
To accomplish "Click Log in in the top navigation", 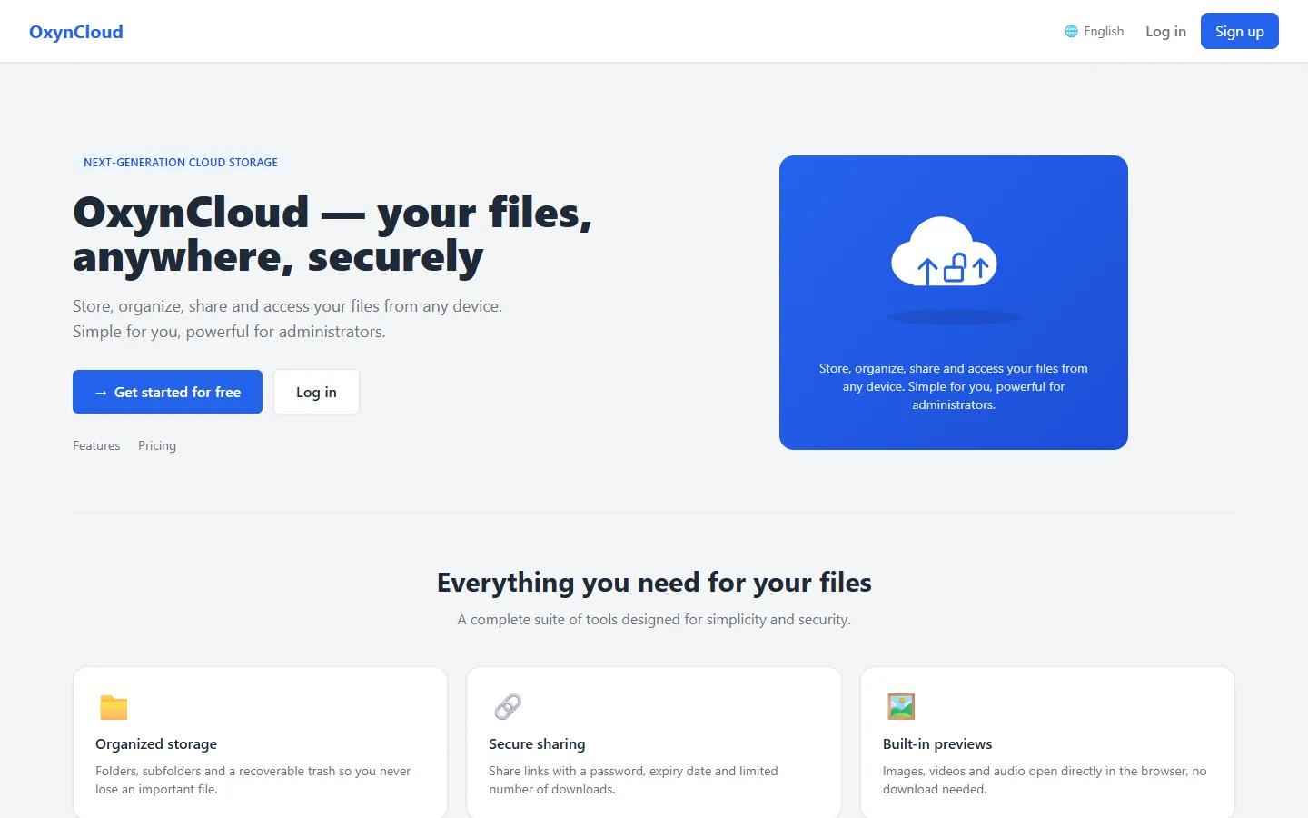I will (1165, 31).
